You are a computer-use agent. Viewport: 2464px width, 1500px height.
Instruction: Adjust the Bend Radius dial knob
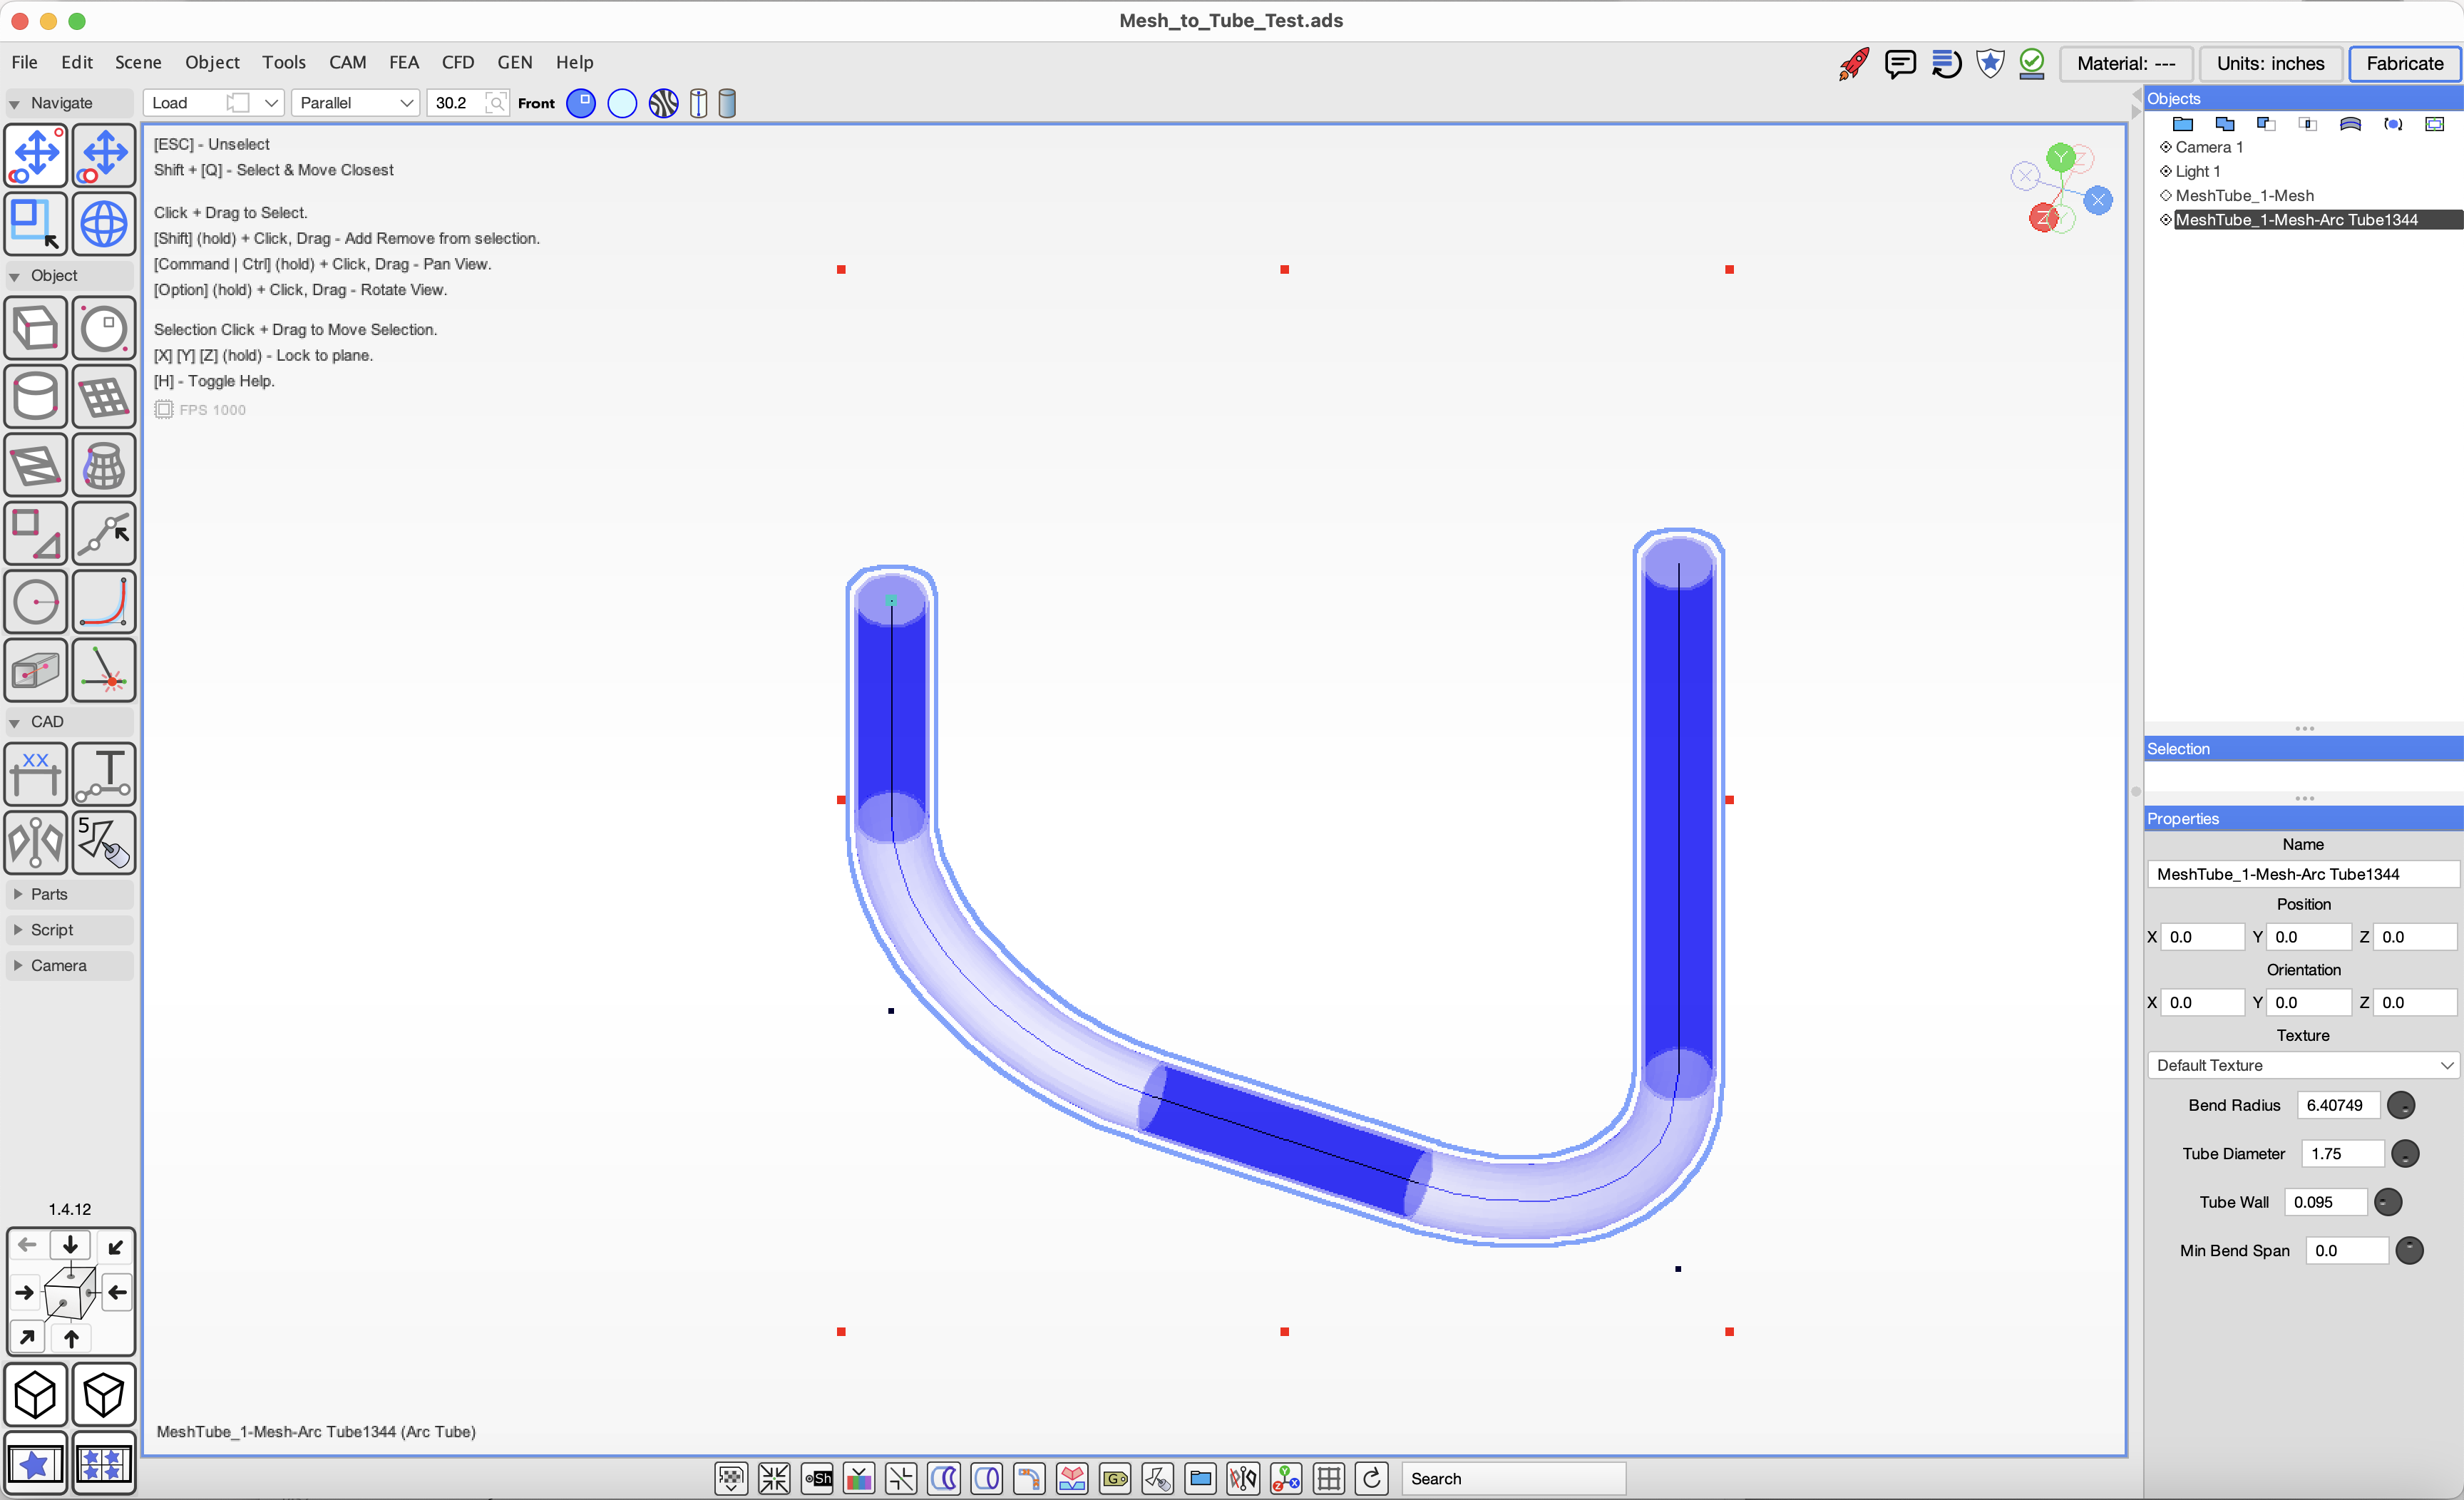tap(2400, 1105)
